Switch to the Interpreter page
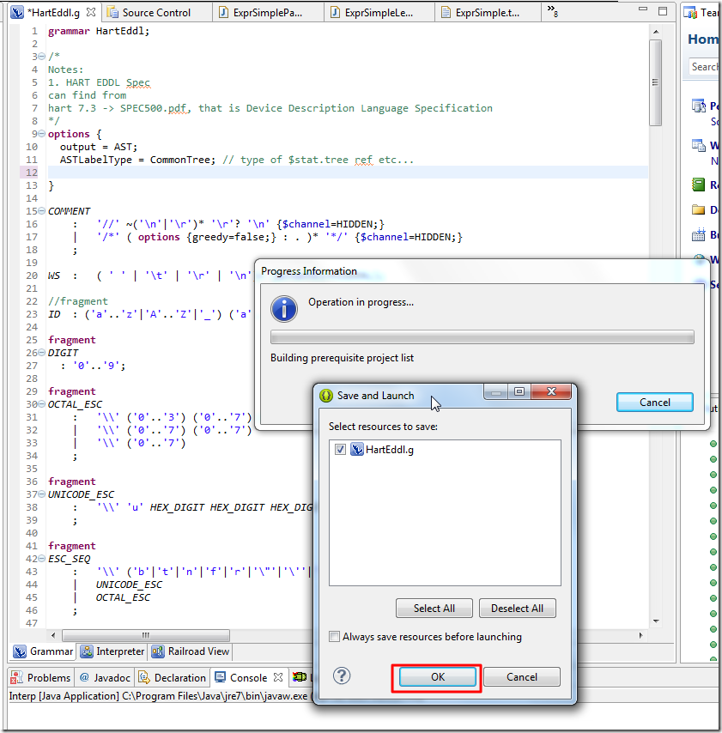The image size is (722, 733). click(x=112, y=651)
